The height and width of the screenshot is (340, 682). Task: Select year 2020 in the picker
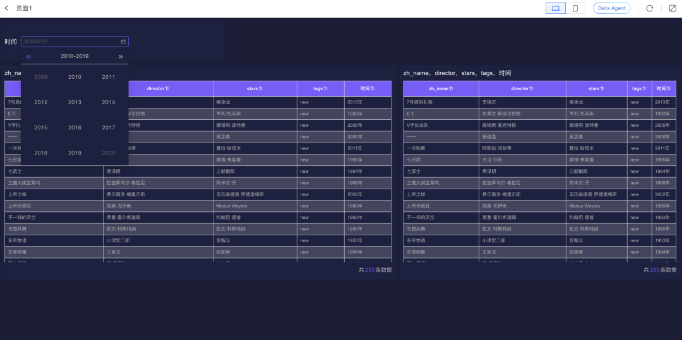(109, 153)
